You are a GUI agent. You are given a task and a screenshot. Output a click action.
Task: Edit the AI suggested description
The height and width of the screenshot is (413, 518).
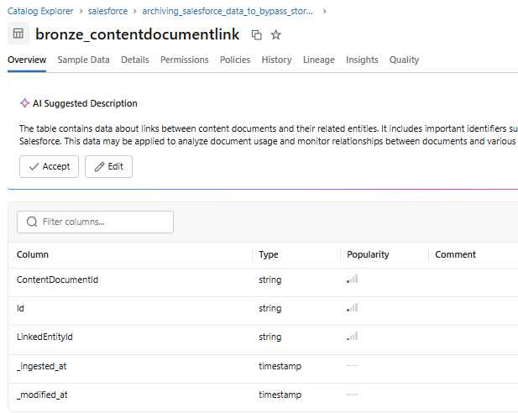(x=108, y=166)
